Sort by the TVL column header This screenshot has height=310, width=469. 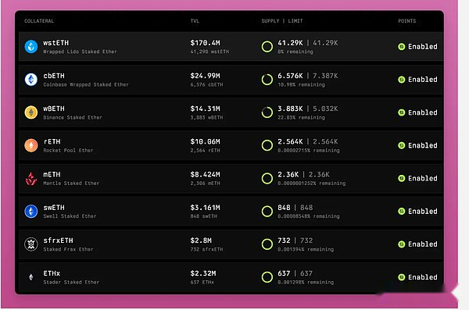pyautogui.click(x=195, y=21)
